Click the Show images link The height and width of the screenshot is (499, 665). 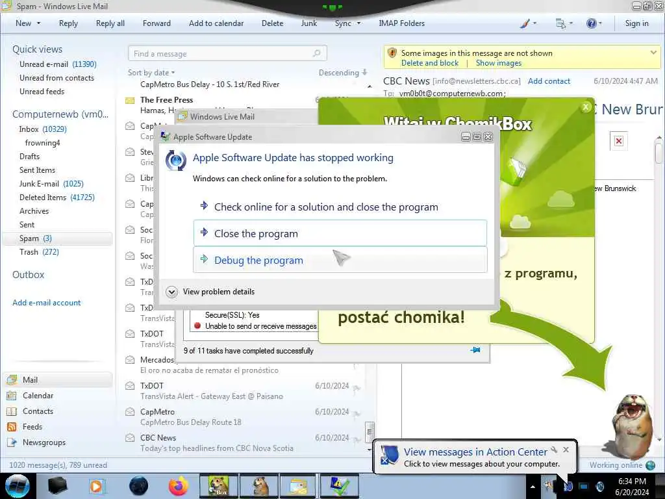[x=498, y=63]
